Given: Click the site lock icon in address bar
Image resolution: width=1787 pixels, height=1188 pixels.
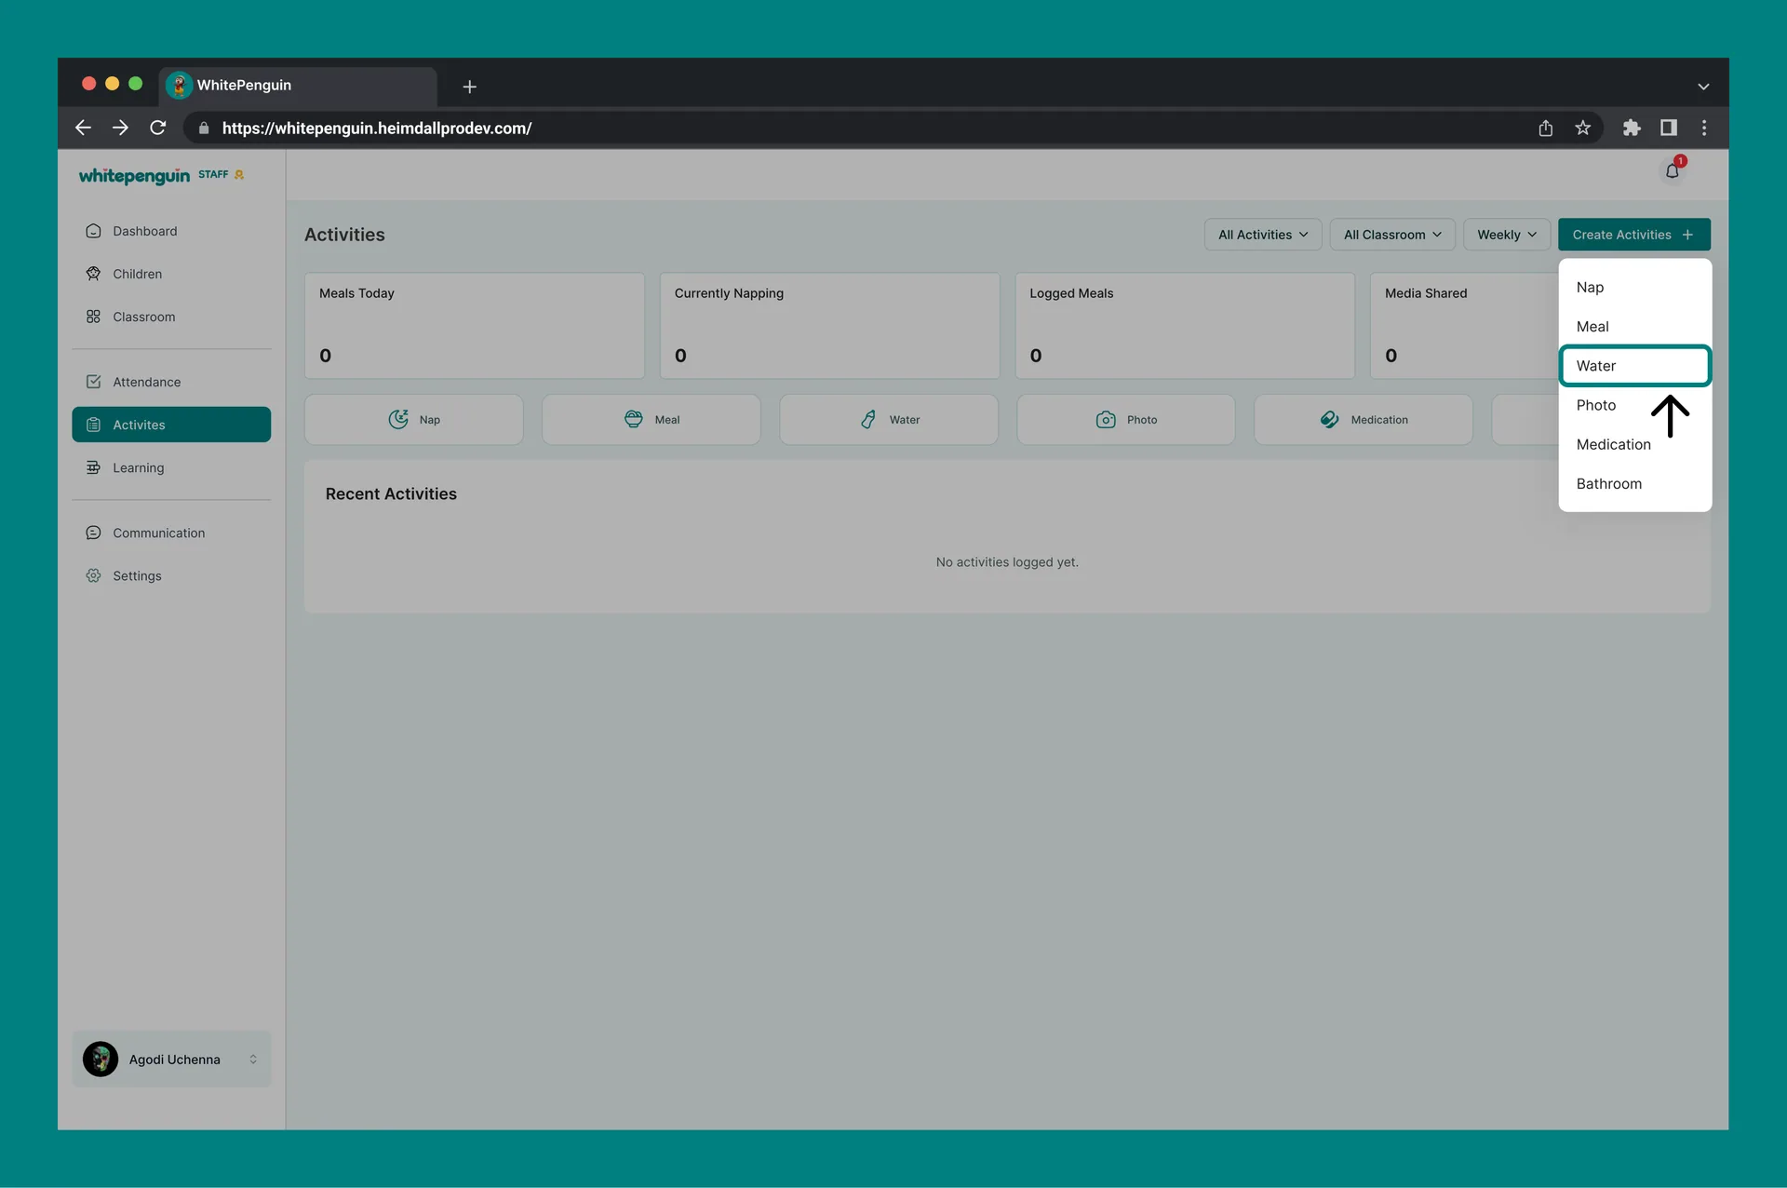Looking at the screenshot, I should tap(204, 128).
